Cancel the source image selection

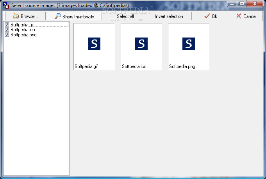[246, 16]
